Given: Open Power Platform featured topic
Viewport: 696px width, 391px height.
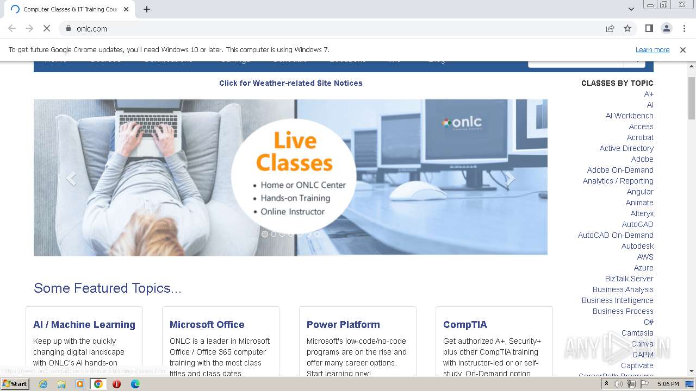Looking at the screenshot, I should point(343,325).
